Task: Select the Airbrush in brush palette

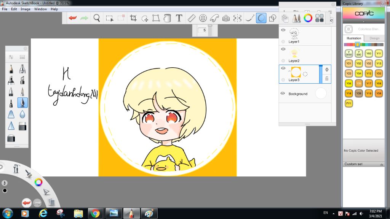Action: click(22, 69)
